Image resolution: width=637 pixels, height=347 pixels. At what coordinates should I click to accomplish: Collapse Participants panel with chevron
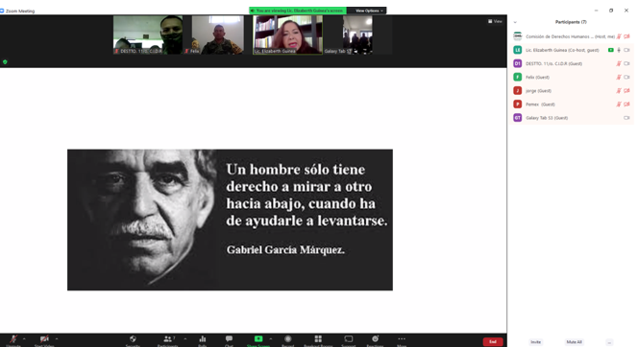pyautogui.click(x=515, y=22)
